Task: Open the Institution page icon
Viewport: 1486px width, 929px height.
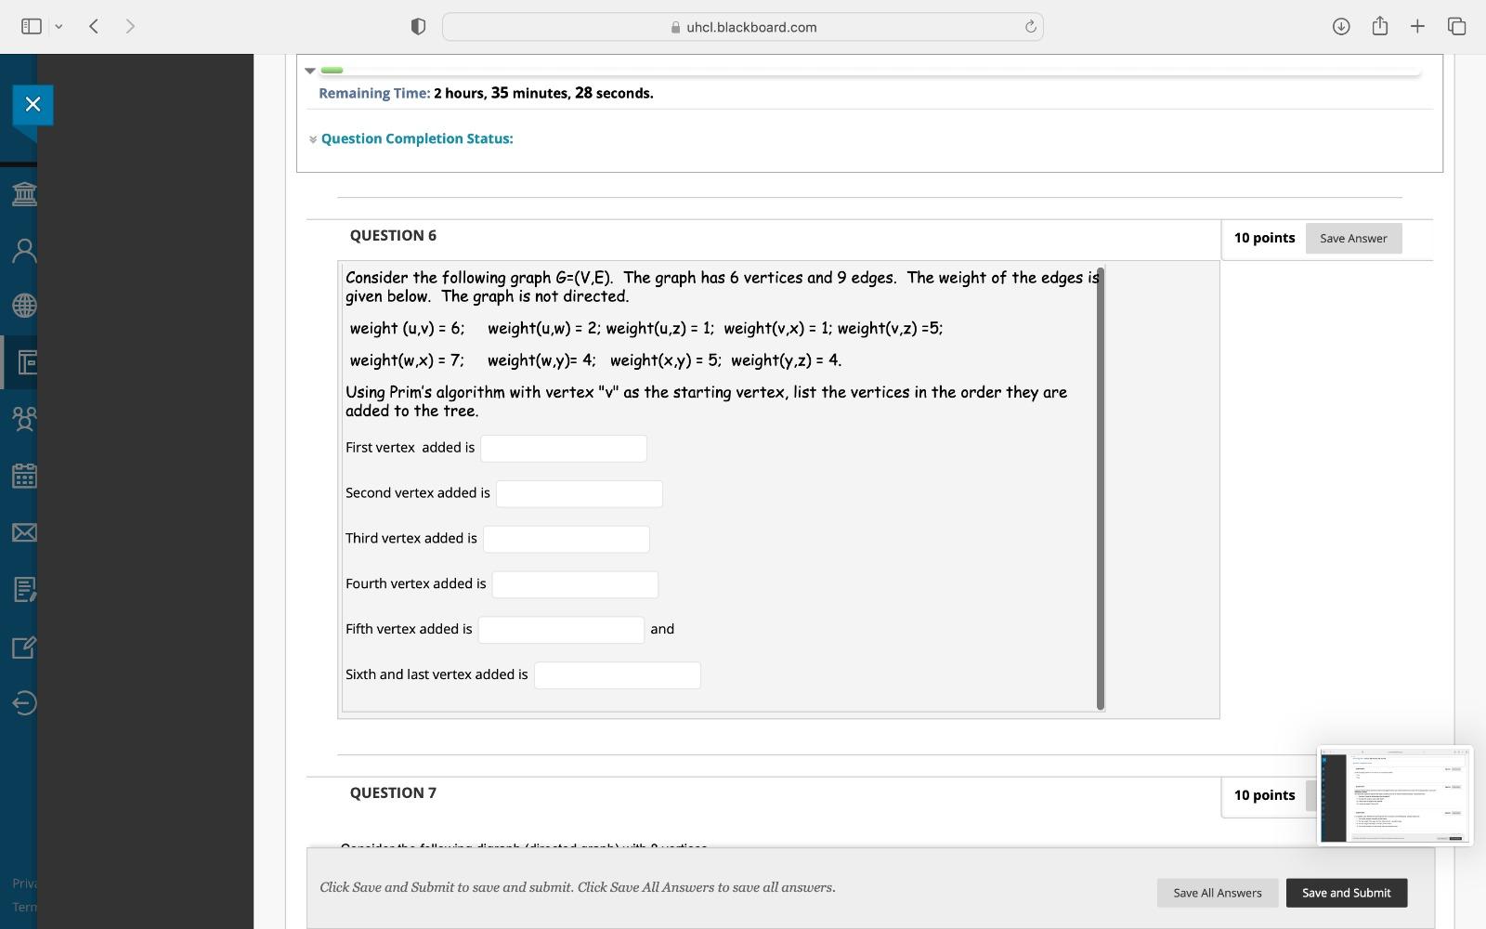Action: click(x=24, y=193)
